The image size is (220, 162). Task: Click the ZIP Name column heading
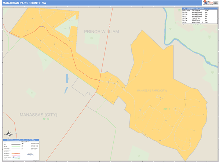[x=196, y=10]
